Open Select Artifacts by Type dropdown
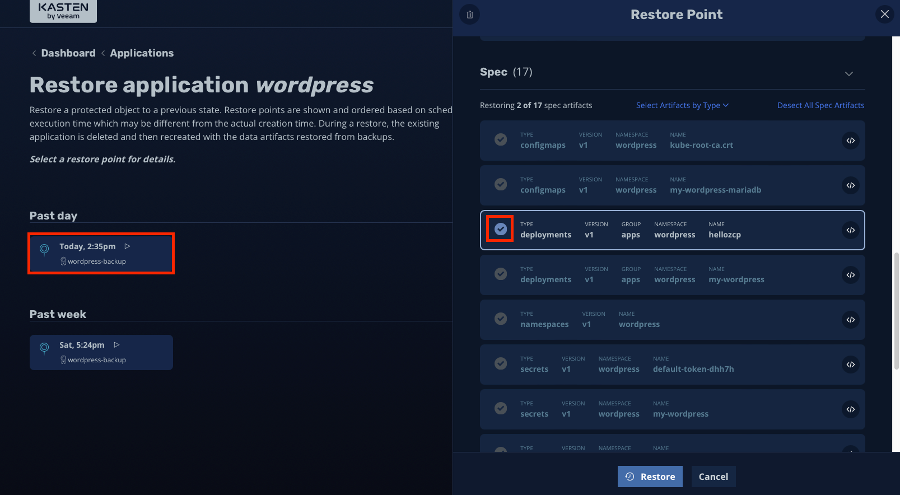The image size is (900, 495). (682, 105)
